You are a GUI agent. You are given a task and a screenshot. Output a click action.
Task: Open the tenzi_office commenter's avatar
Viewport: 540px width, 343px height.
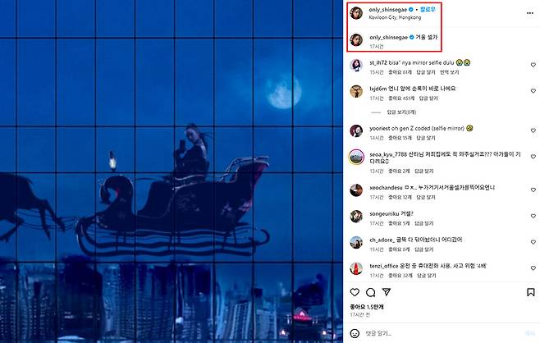click(x=356, y=268)
